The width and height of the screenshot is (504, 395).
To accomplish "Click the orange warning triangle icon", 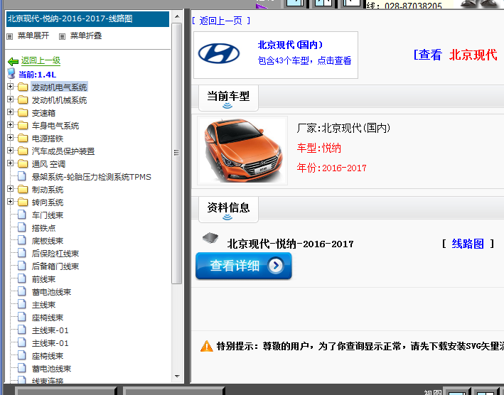I will pyautogui.click(x=206, y=346).
